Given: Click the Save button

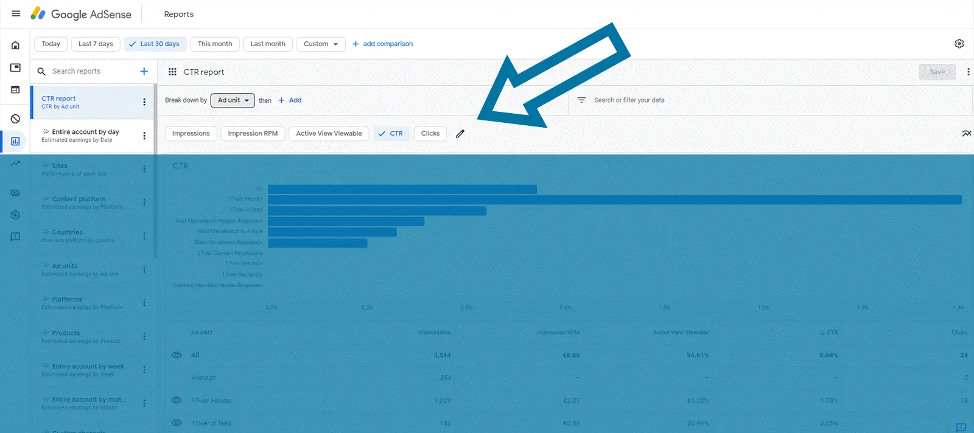Looking at the screenshot, I should [937, 72].
